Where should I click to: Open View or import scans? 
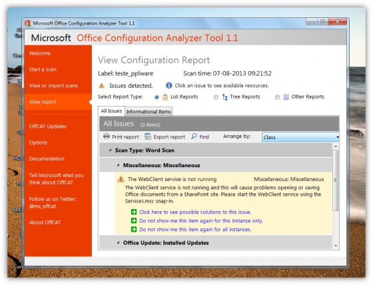point(53,85)
